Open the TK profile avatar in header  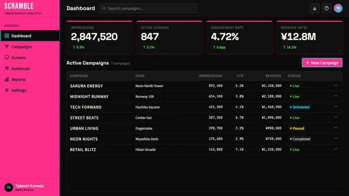click(338, 8)
